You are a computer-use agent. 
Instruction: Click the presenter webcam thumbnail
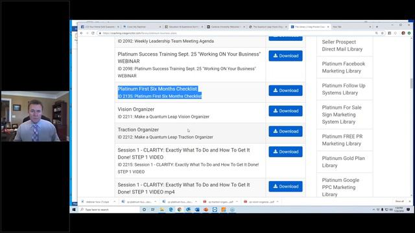(35, 116)
